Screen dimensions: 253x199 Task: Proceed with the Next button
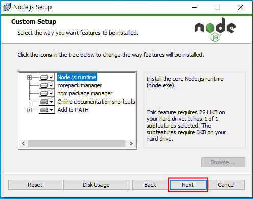coord(188,185)
